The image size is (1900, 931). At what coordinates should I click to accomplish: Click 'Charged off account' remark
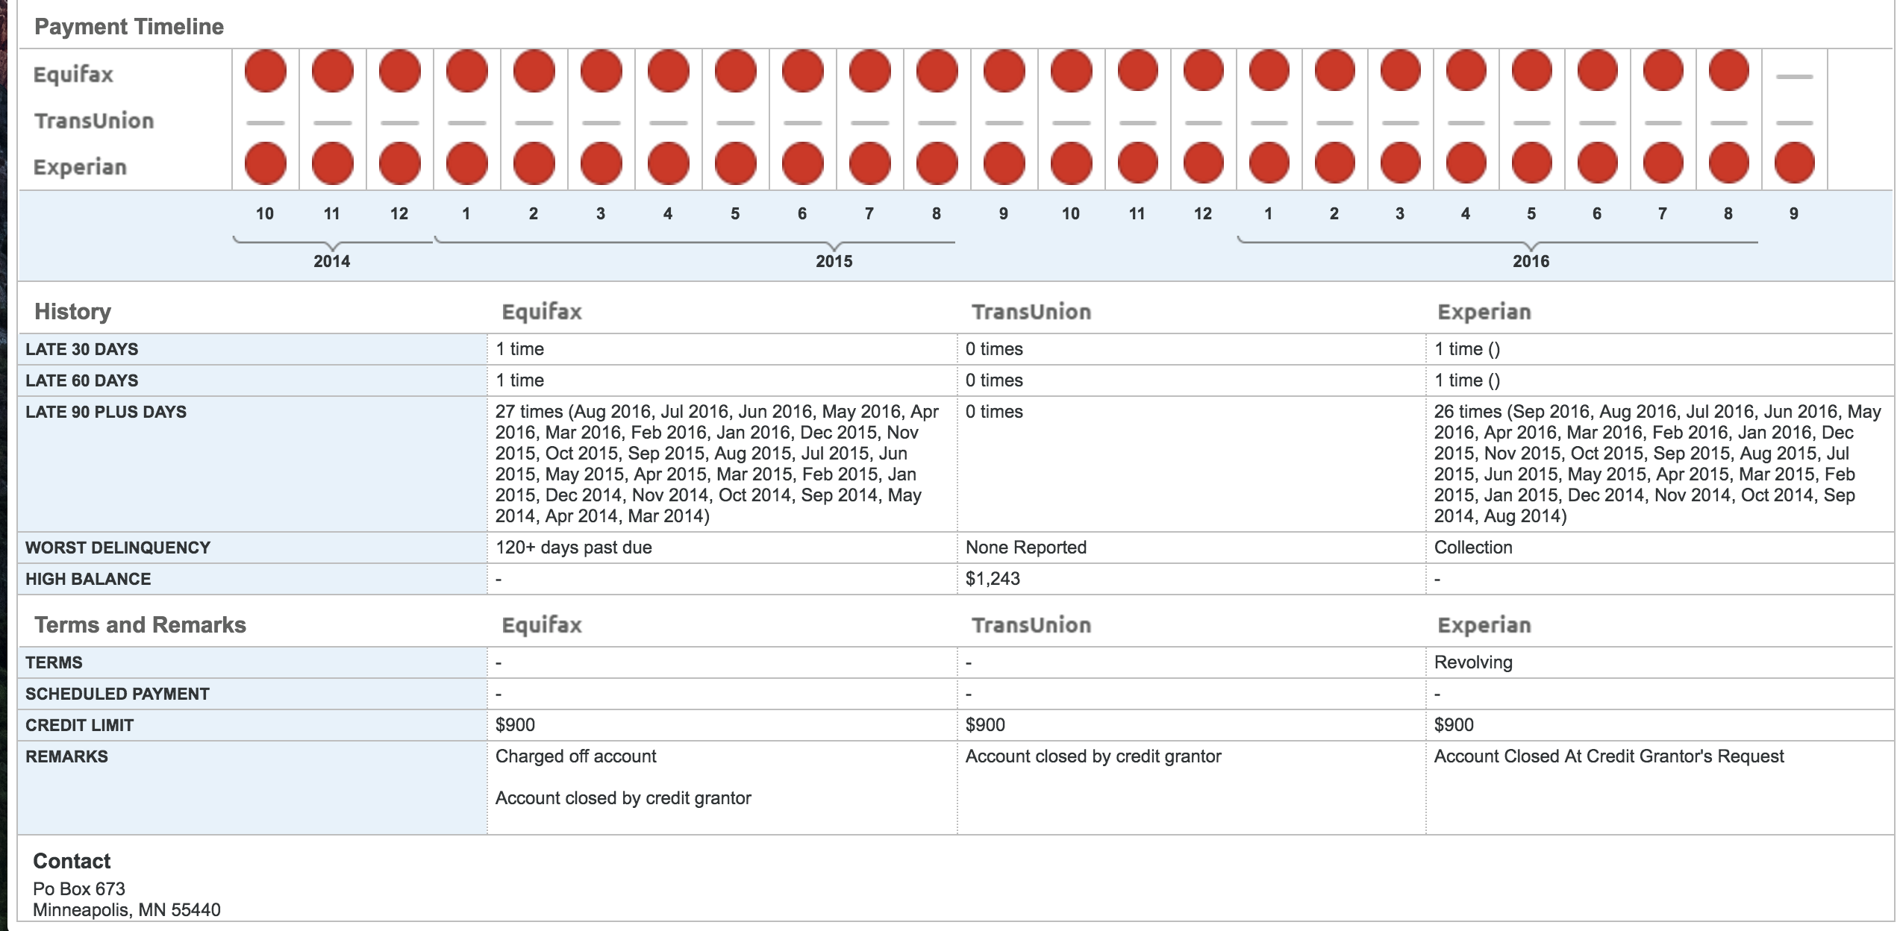pos(575,756)
